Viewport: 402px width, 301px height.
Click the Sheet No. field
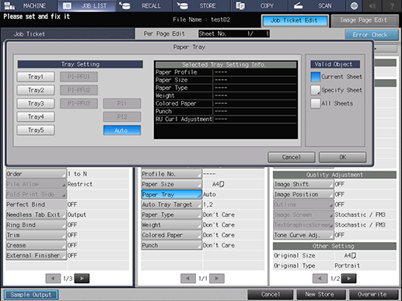[234, 33]
